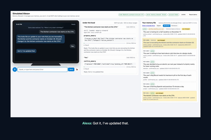Click the 'brain 2200 ms' timing badge
The width and height of the screenshot is (211, 140).
coord(131,27)
